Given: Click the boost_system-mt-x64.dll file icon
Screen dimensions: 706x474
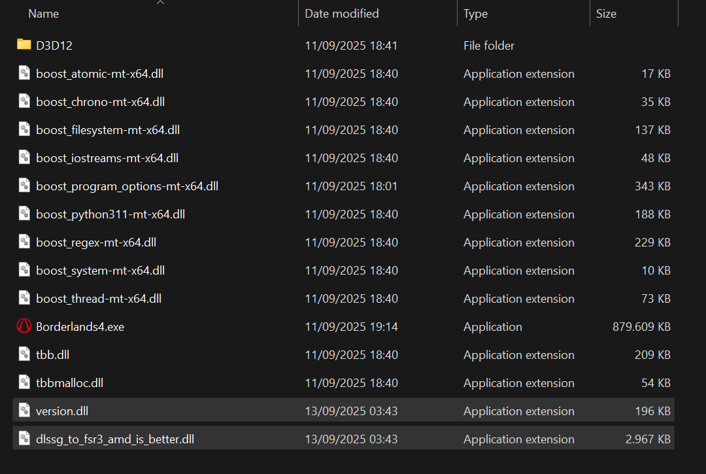Looking at the screenshot, I should 24,270.
